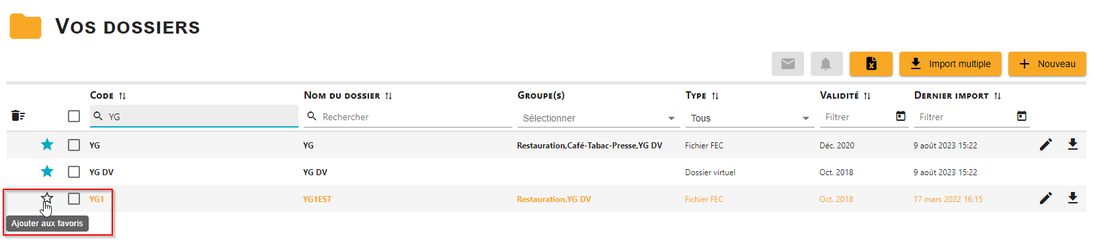Click the Nouveau button
Viewport: 1093px width, 243px height.
click(1047, 64)
